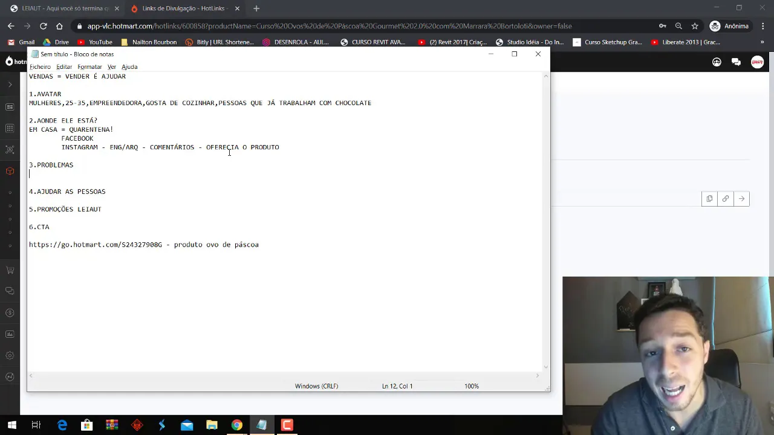Open Notepad's Formatar menu

pyautogui.click(x=89, y=67)
